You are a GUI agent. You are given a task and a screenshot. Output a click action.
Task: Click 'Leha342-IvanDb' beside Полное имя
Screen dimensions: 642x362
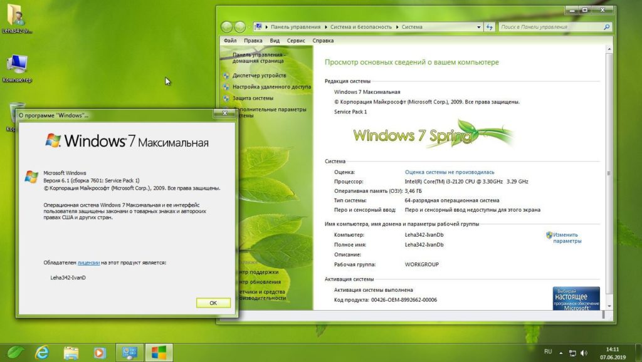point(424,245)
